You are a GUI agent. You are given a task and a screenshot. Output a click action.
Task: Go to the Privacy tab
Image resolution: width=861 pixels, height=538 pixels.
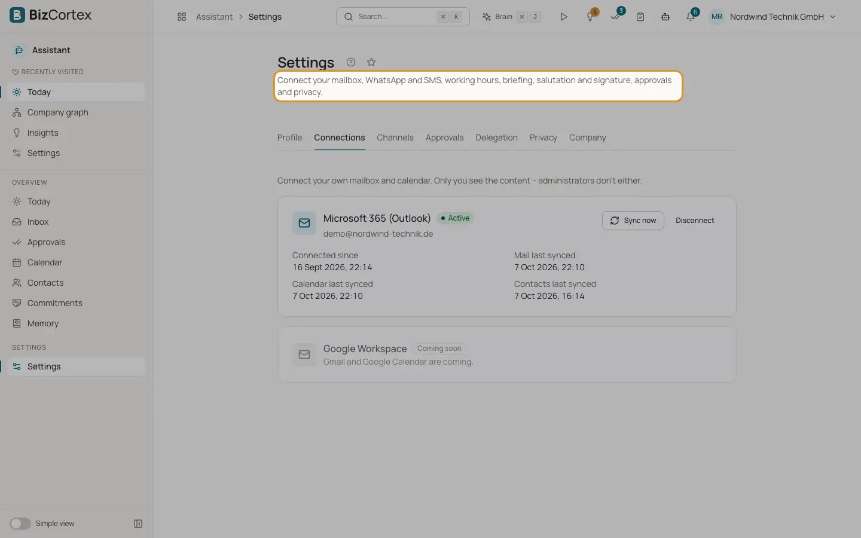pos(543,137)
